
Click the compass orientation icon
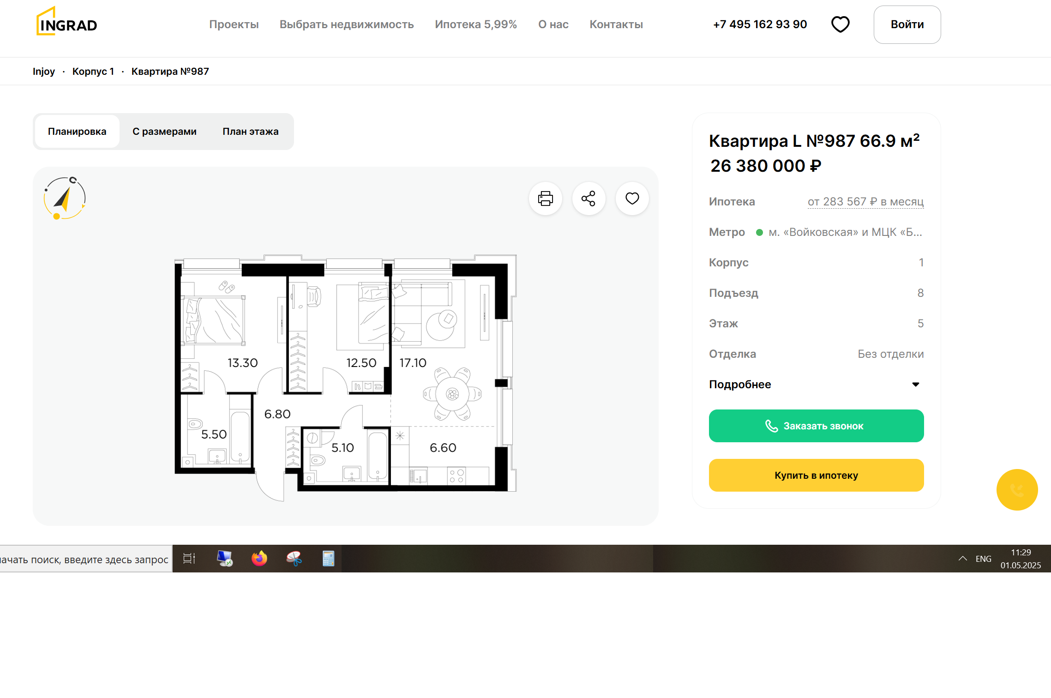65,199
